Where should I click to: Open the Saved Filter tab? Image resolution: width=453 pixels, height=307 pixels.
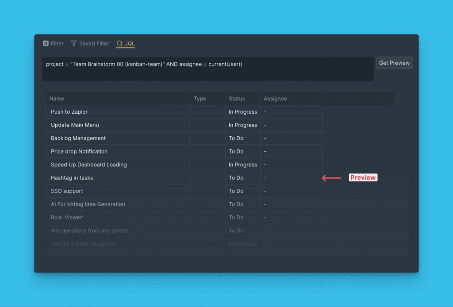click(x=94, y=43)
